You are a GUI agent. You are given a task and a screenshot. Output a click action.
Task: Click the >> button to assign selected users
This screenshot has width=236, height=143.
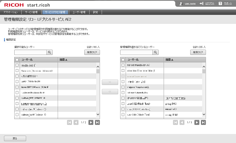point(110,82)
